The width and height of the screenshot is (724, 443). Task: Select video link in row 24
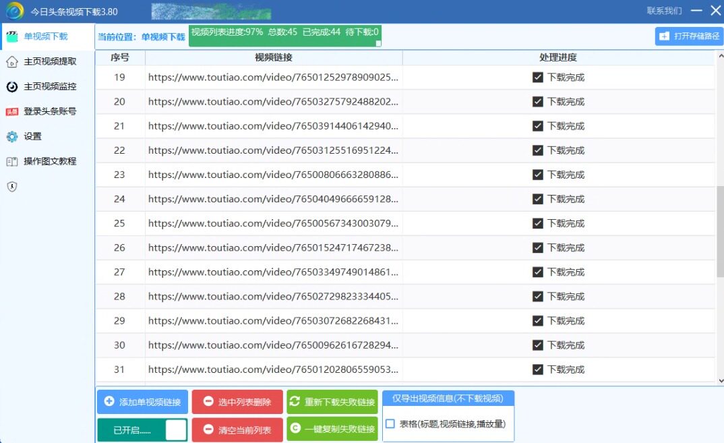273,199
